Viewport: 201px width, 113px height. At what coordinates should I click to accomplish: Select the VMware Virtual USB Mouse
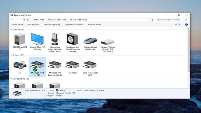coord(90,41)
